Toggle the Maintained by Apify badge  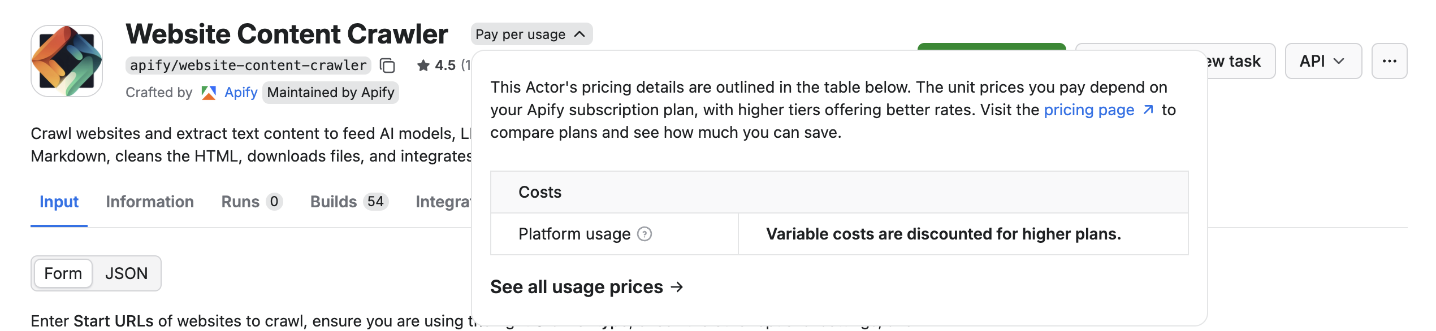[x=332, y=93]
